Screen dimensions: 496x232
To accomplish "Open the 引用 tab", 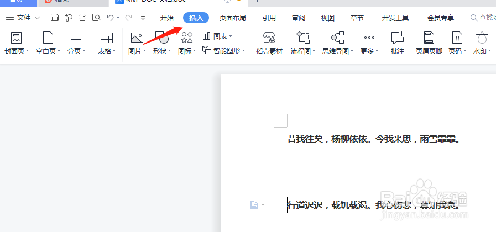I will click(x=269, y=18).
